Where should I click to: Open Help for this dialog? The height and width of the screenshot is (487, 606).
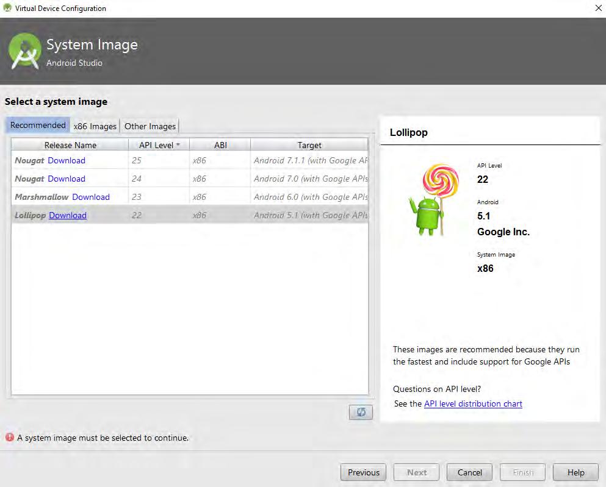pos(575,472)
